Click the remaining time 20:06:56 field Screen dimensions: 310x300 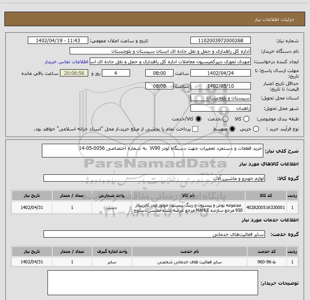coord(74,73)
